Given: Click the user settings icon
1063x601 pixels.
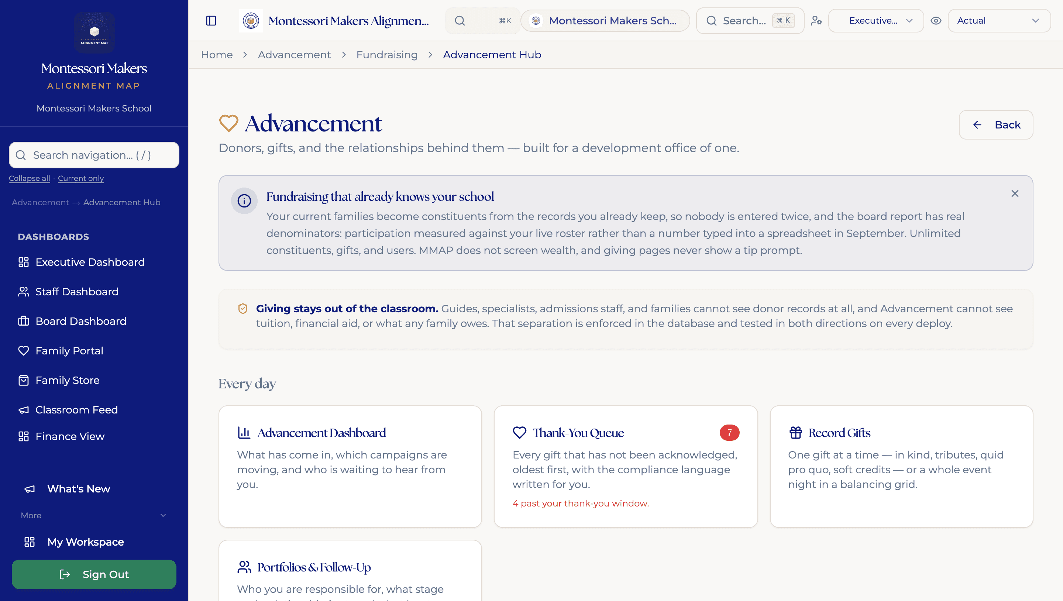Looking at the screenshot, I should (x=816, y=21).
